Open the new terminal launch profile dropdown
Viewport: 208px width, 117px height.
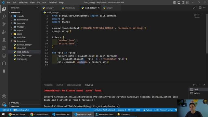[196, 85]
